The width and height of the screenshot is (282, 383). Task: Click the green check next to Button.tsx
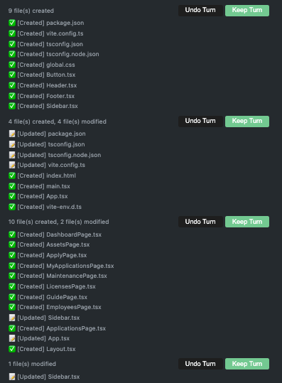12,75
